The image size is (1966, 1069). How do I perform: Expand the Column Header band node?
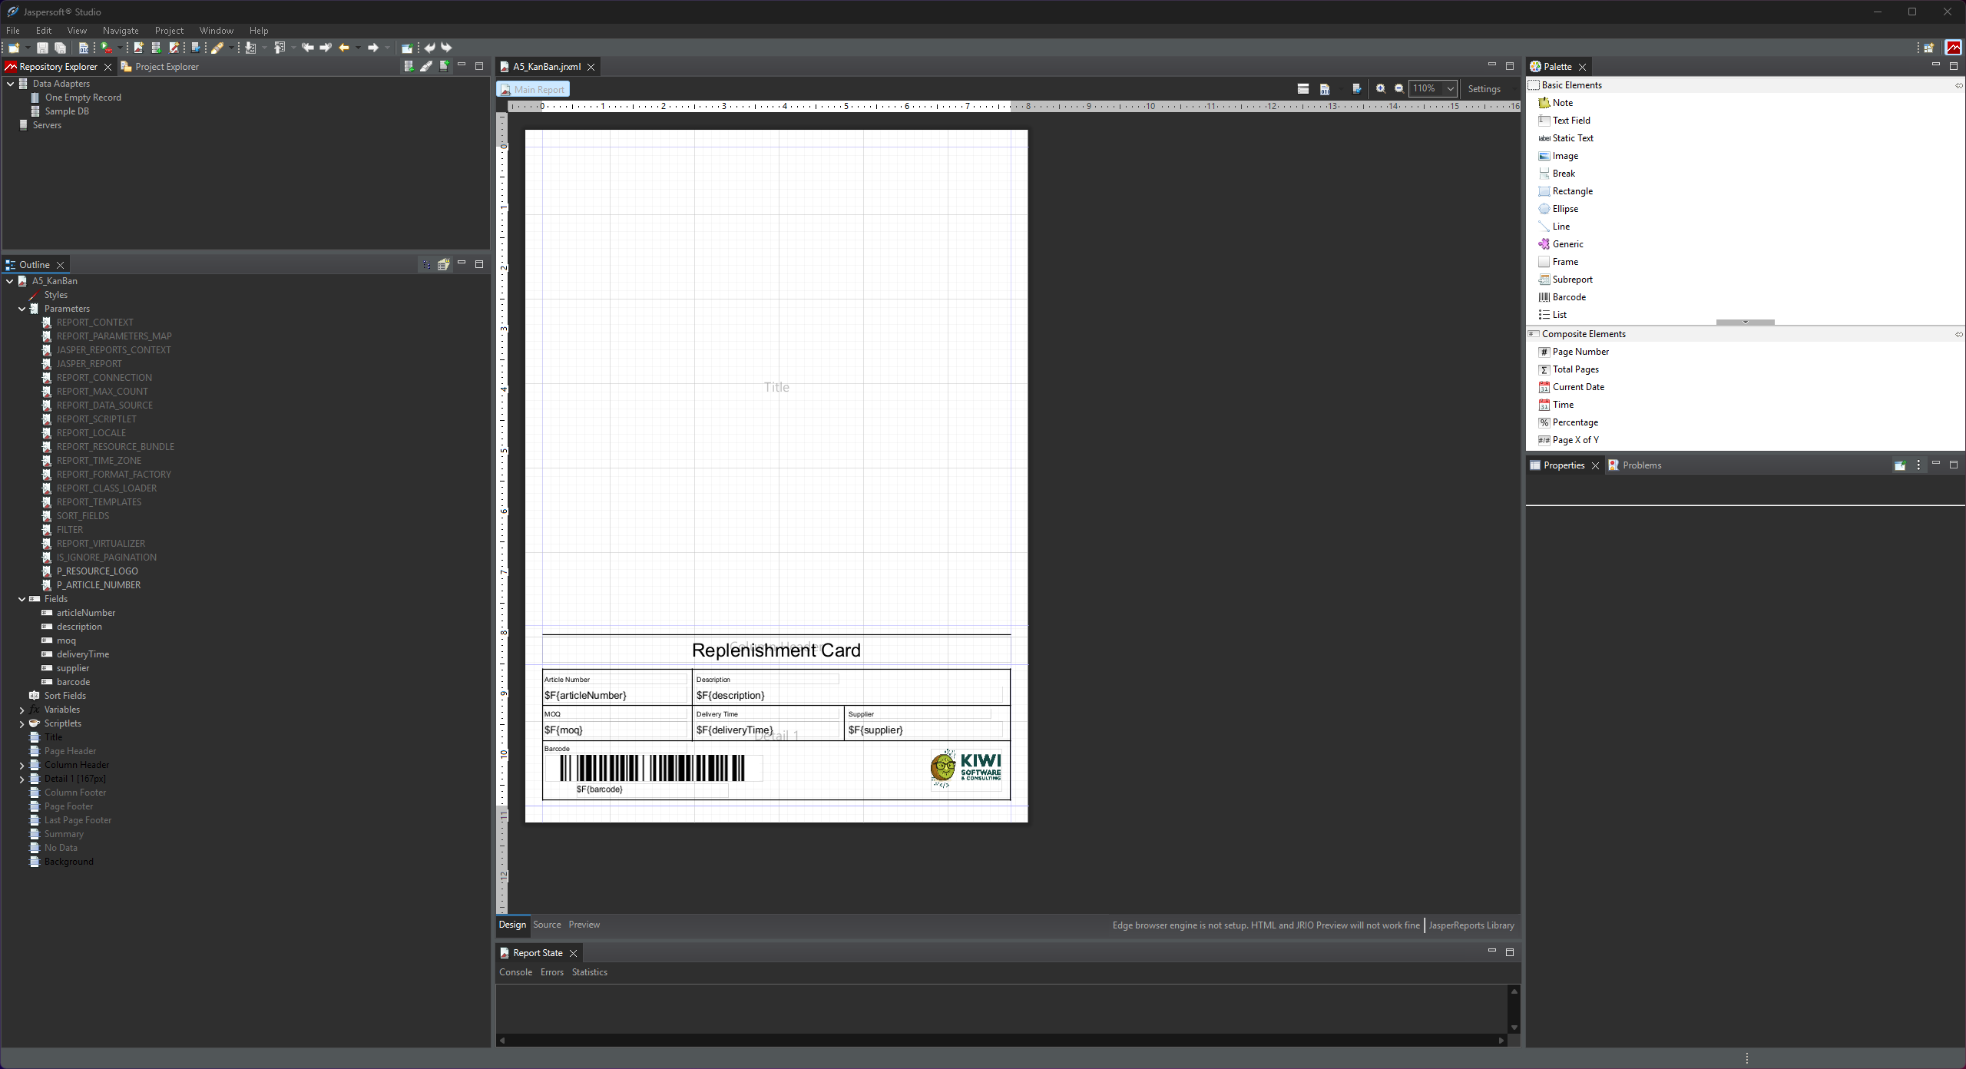(x=22, y=766)
